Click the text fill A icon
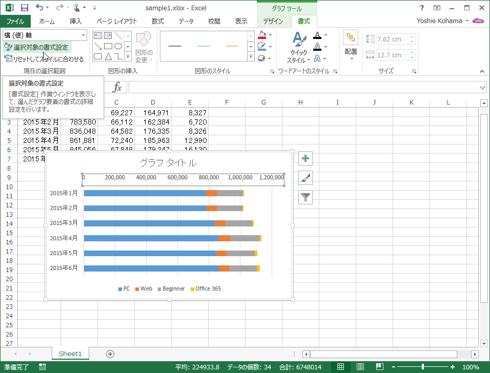The height and width of the screenshot is (373, 490). point(317,35)
